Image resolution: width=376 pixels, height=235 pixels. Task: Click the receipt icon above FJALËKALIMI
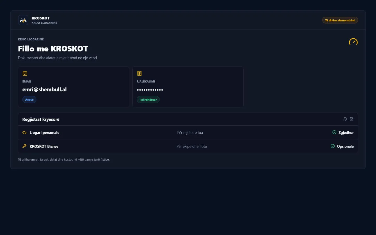tap(139, 74)
